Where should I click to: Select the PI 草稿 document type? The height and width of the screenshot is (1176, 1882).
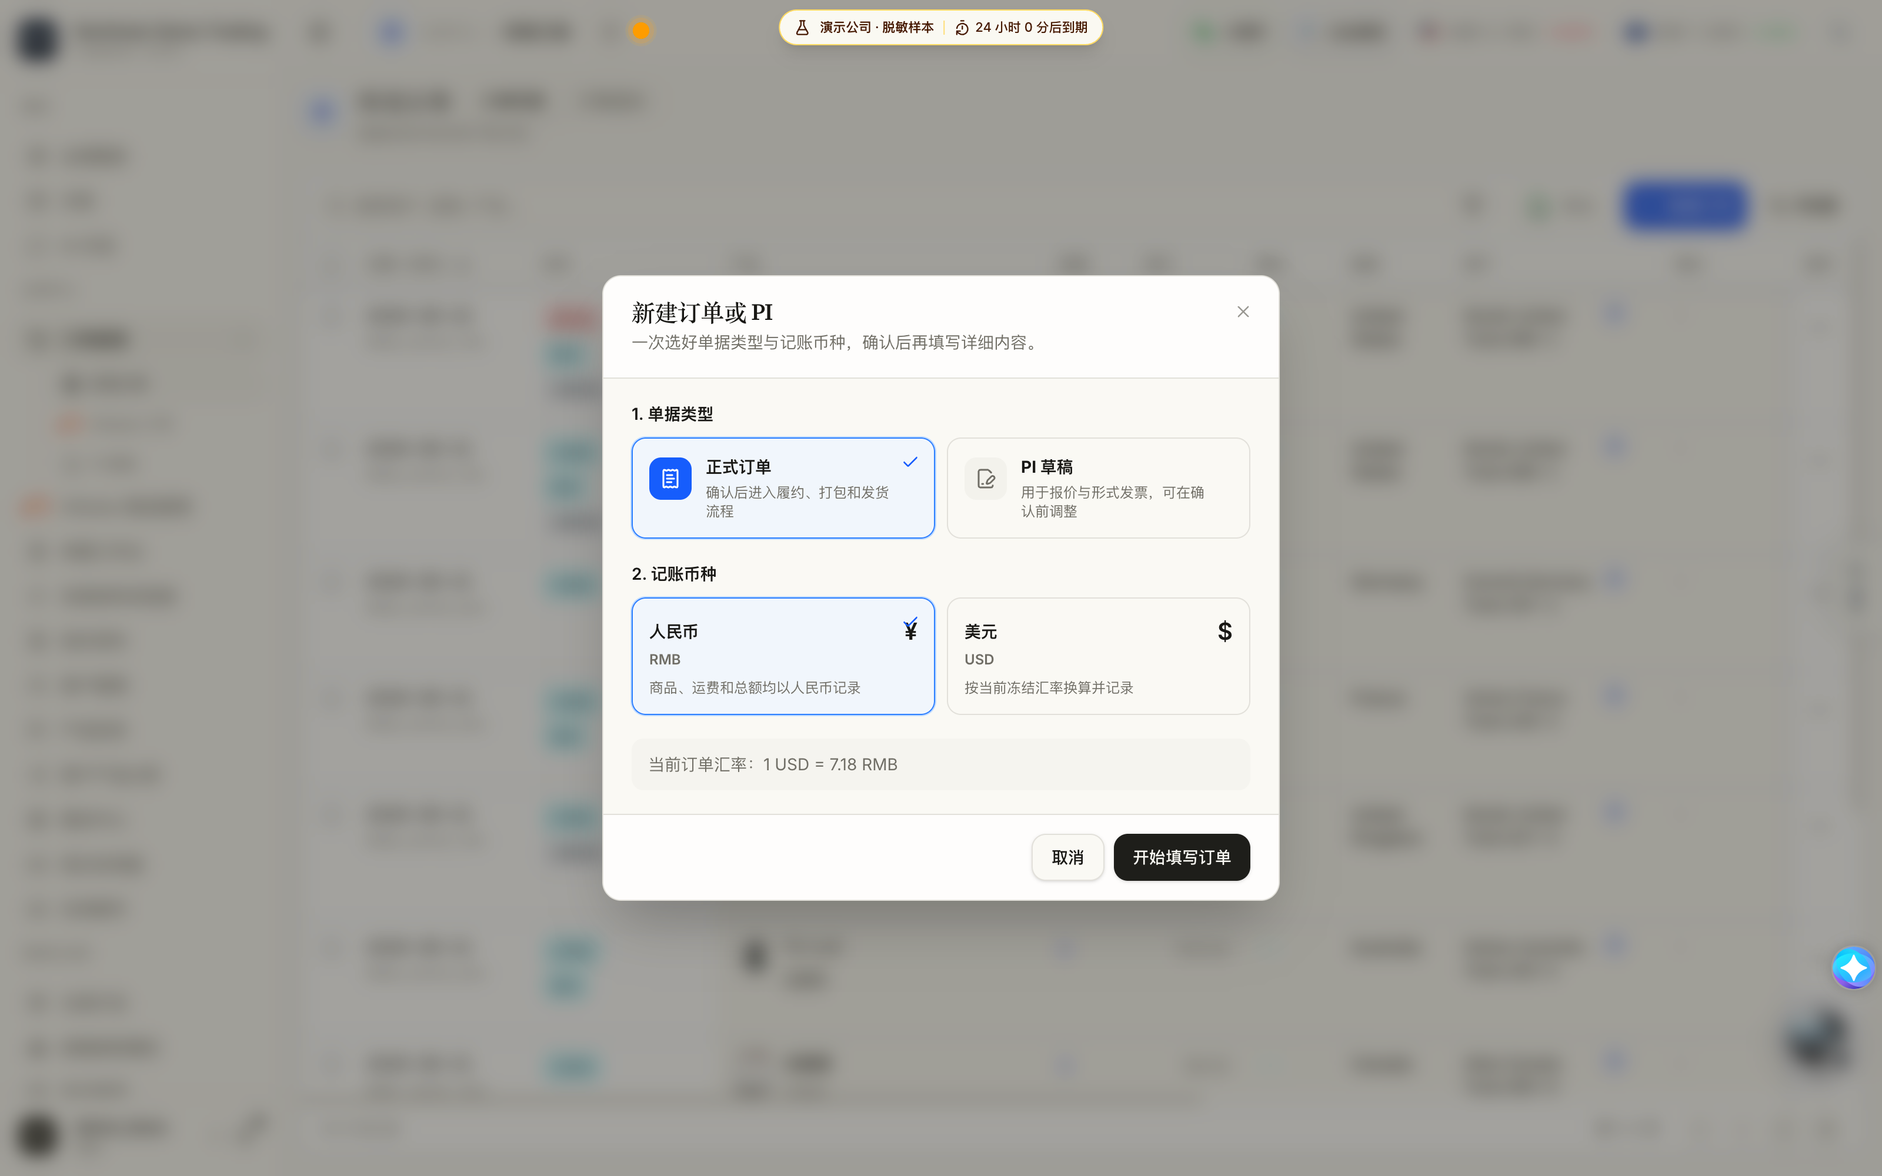(1098, 487)
